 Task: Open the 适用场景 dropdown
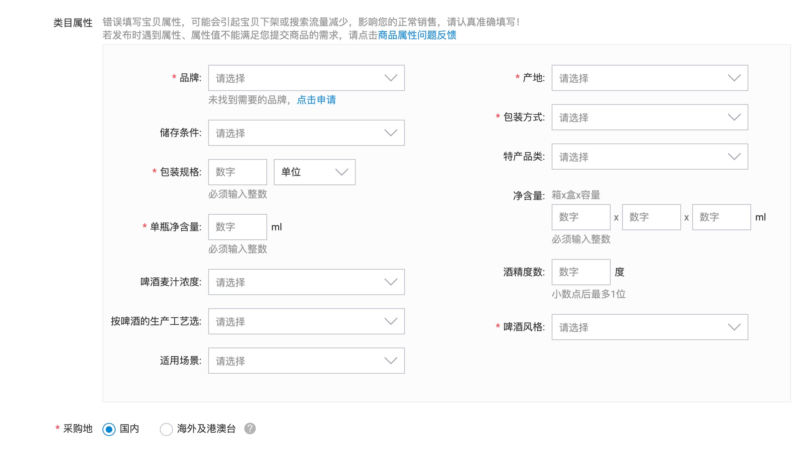306,361
